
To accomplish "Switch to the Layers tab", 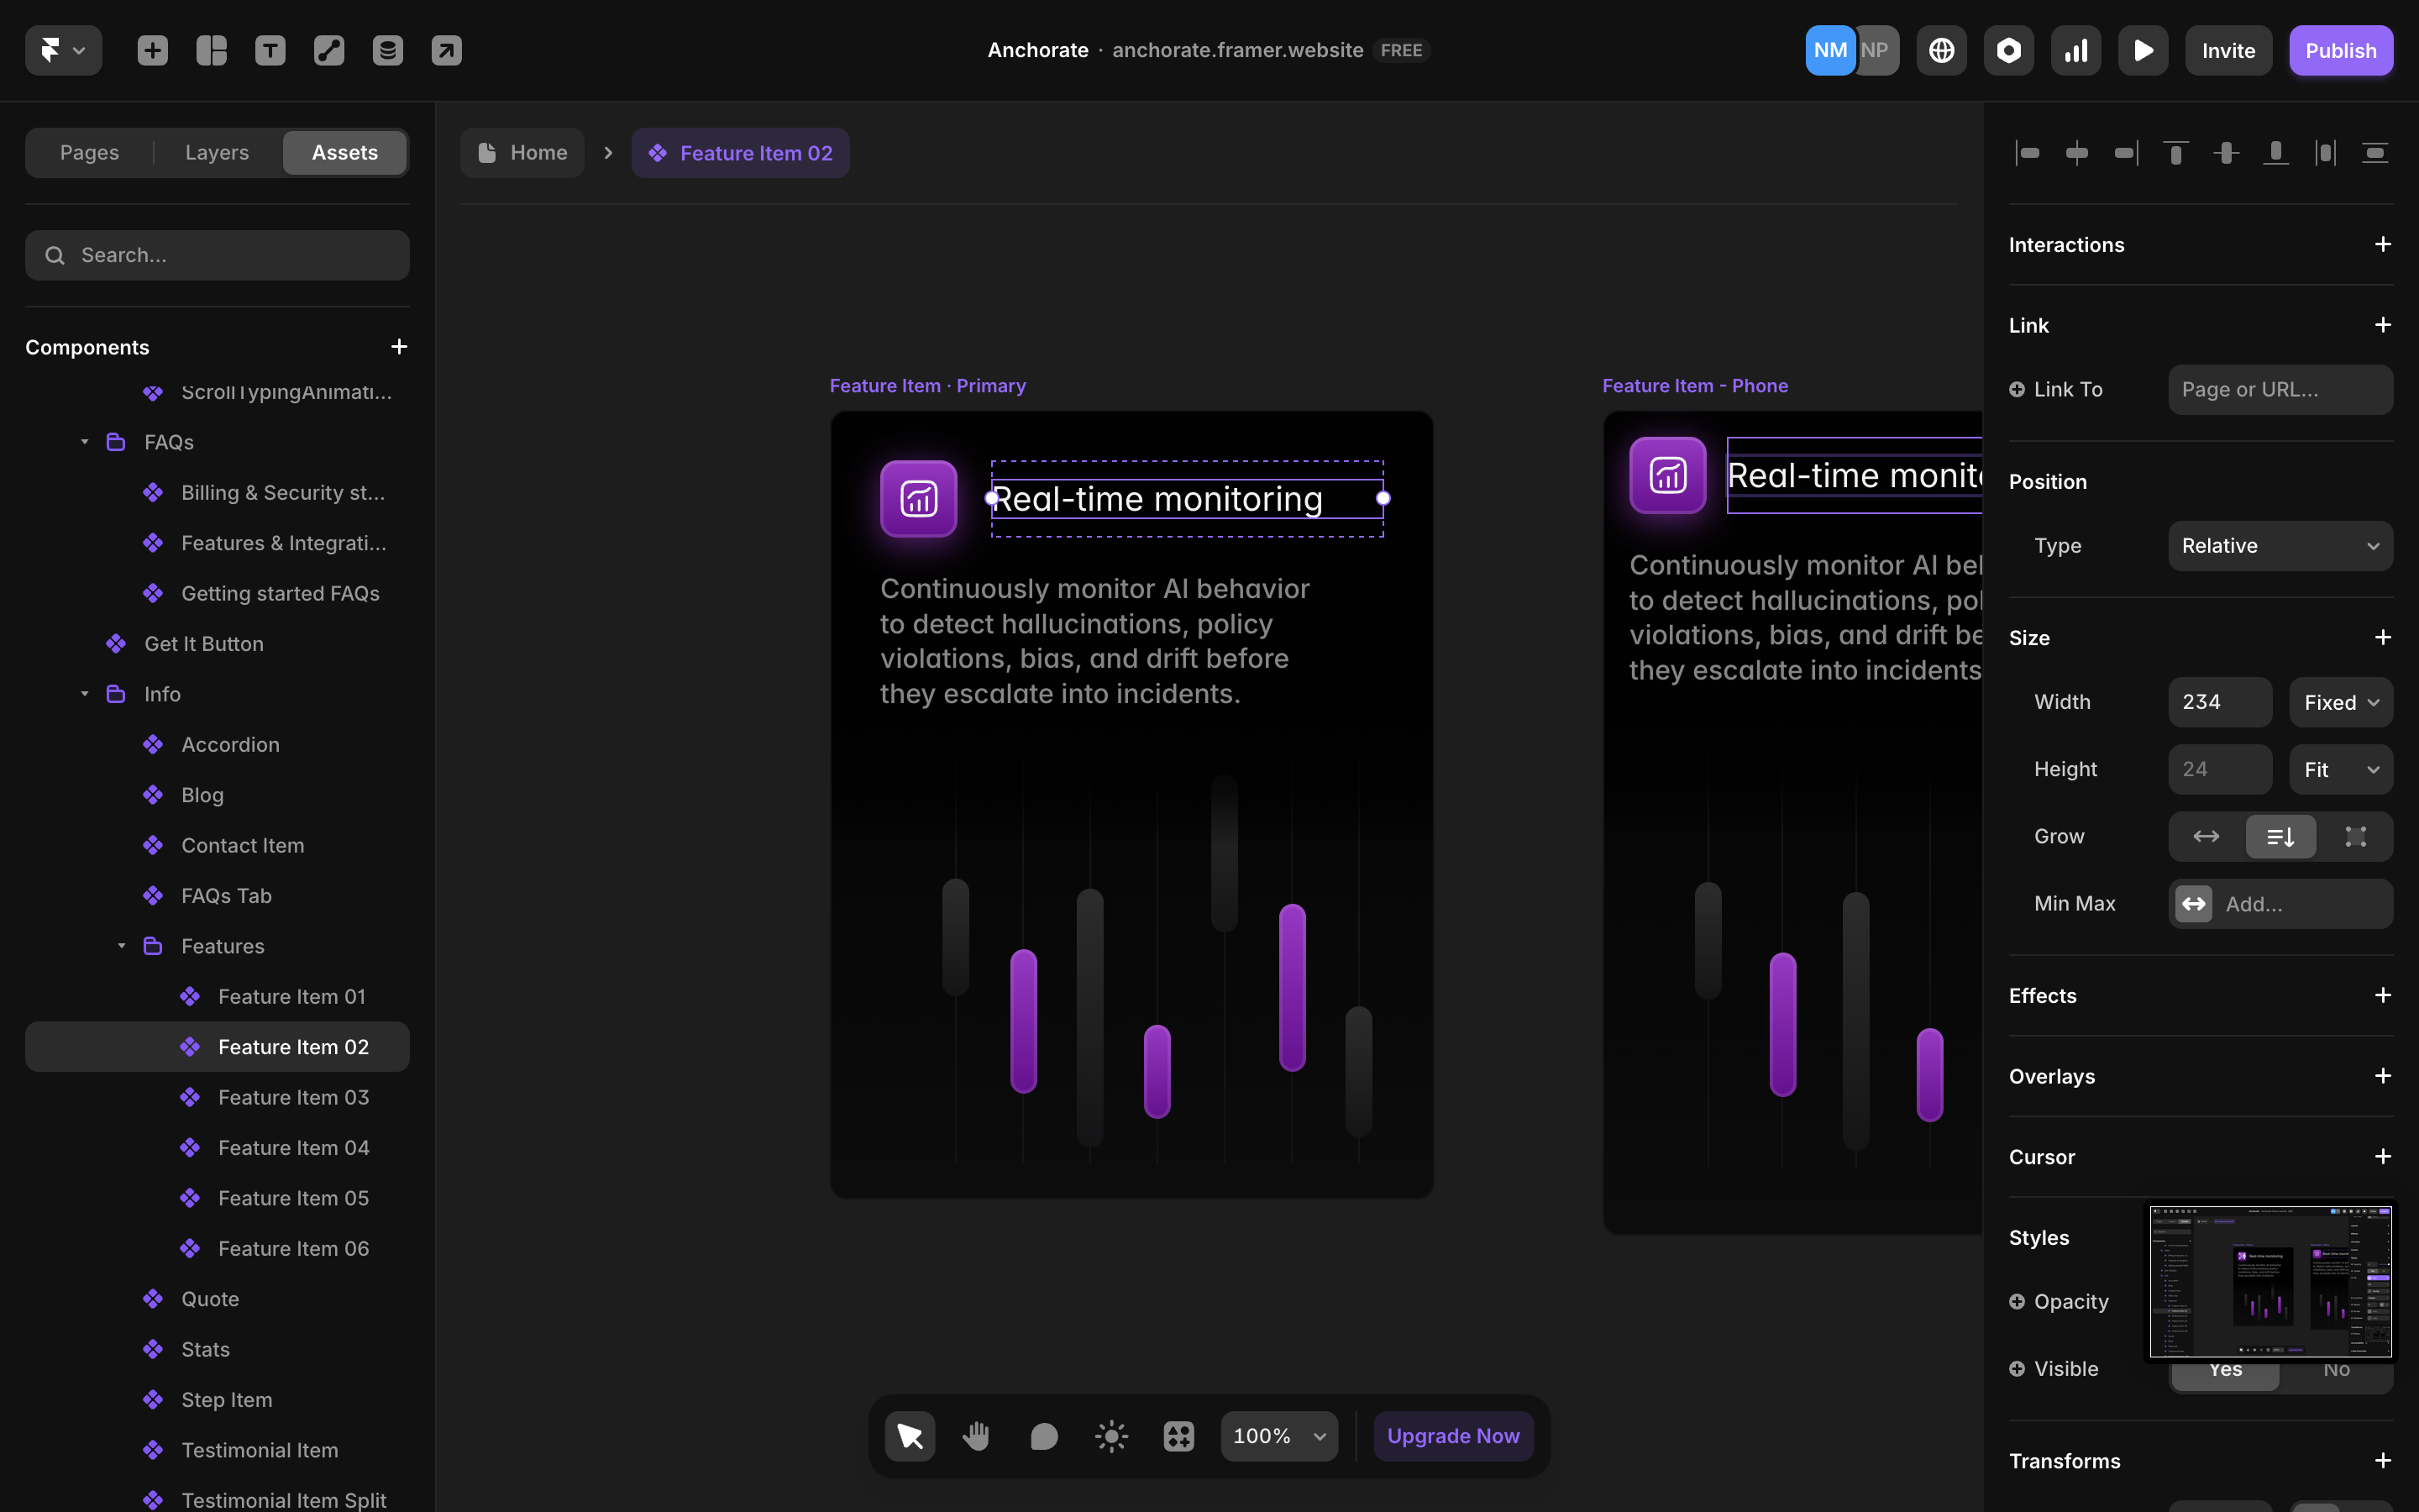I will (217, 153).
